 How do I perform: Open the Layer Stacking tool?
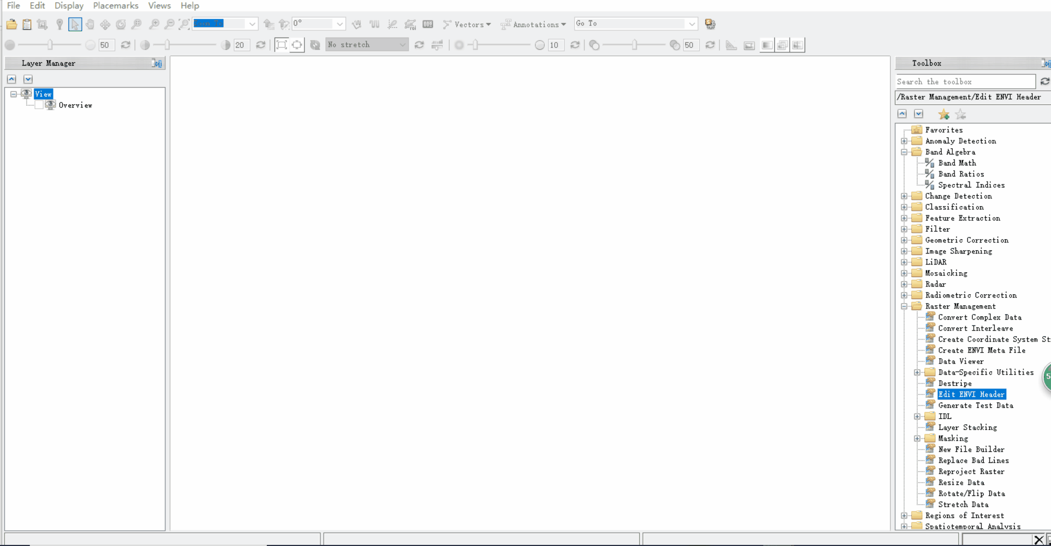(x=967, y=428)
